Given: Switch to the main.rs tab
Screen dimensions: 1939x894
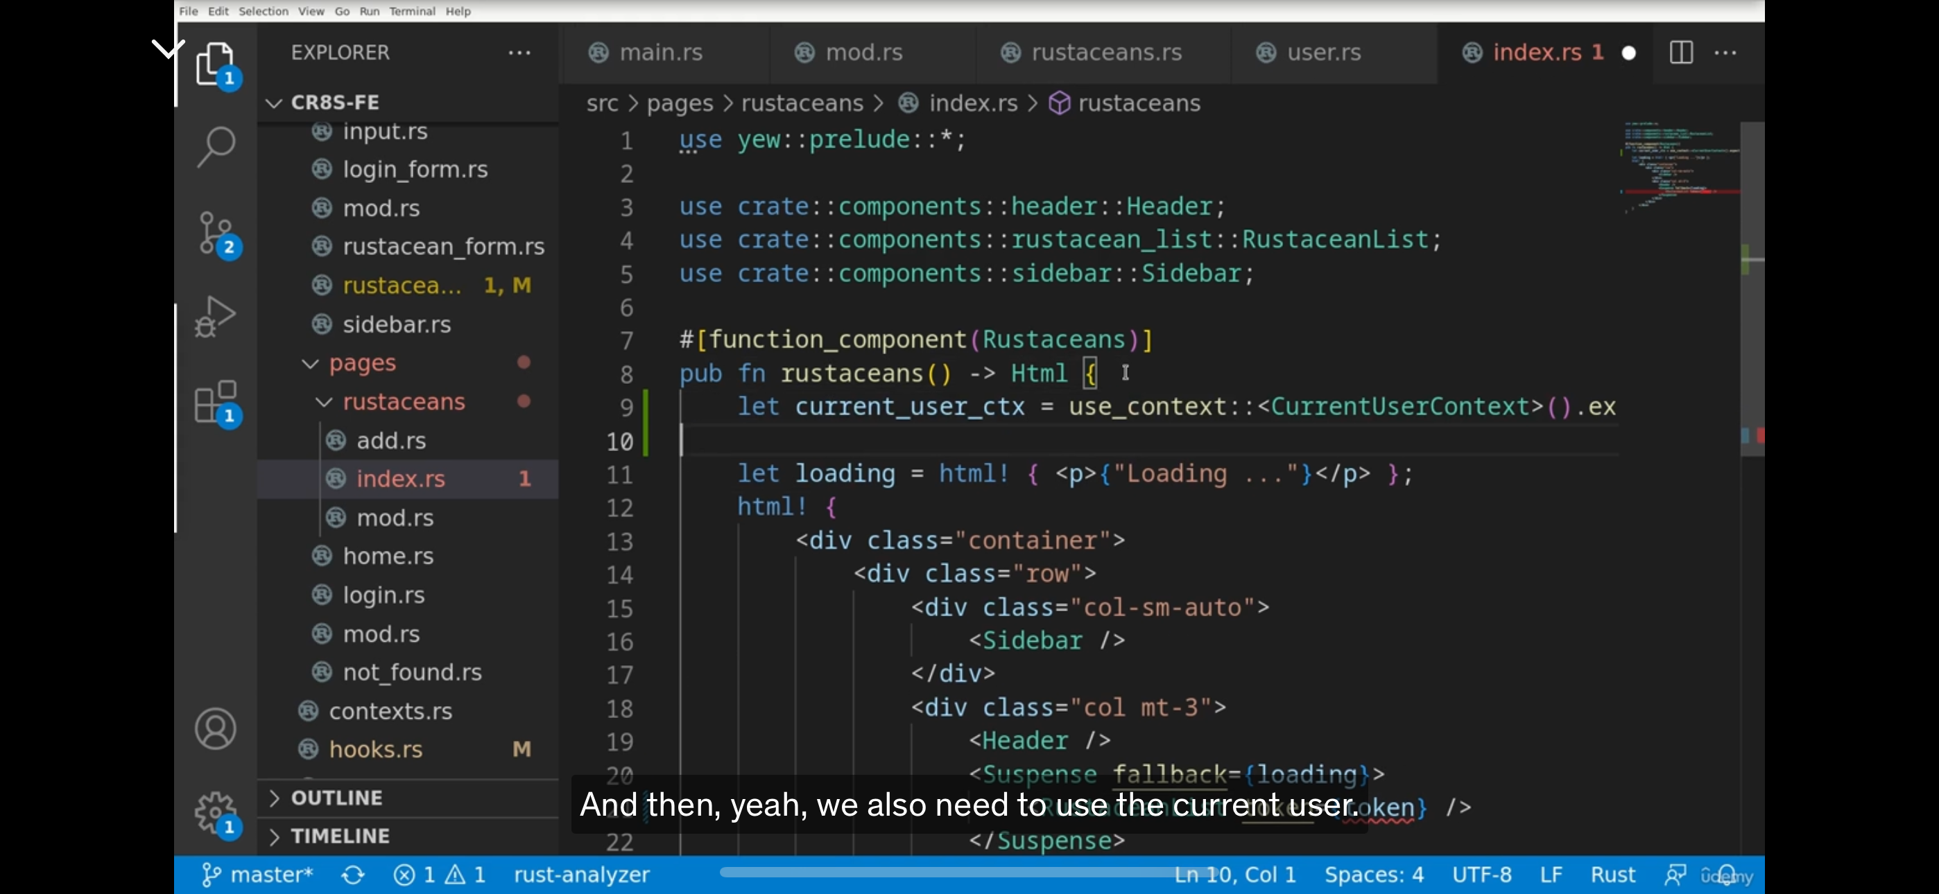Looking at the screenshot, I should [660, 53].
